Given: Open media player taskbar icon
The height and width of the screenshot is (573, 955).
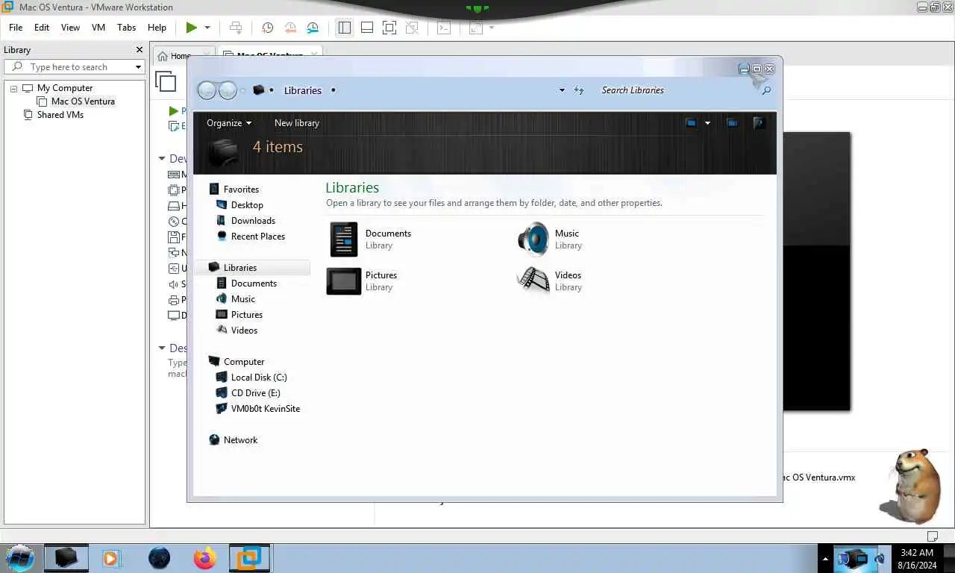Looking at the screenshot, I should (110, 558).
